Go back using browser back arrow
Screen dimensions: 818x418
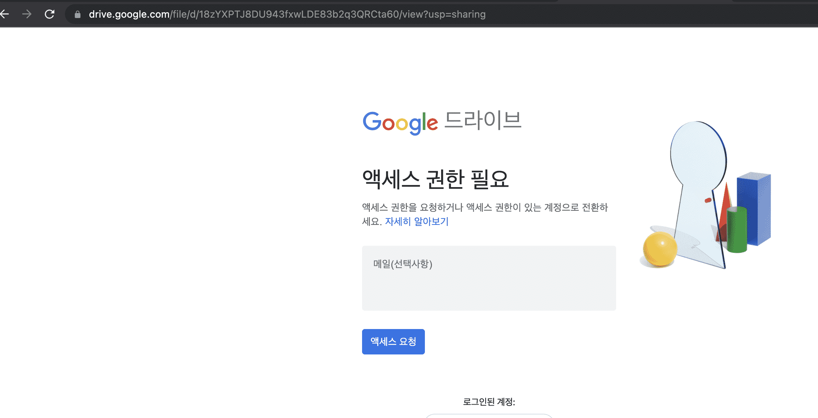coord(5,14)
